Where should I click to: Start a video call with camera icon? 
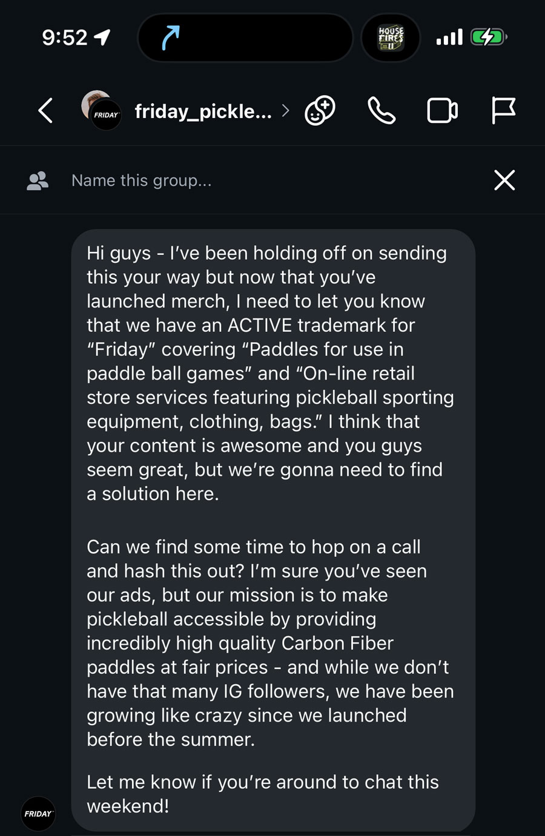point(442,111)
